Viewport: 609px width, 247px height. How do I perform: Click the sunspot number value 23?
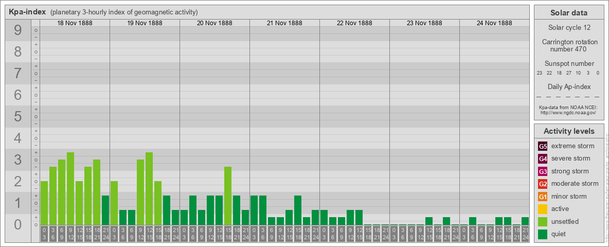pyautogui.click(x=540, y=73)
